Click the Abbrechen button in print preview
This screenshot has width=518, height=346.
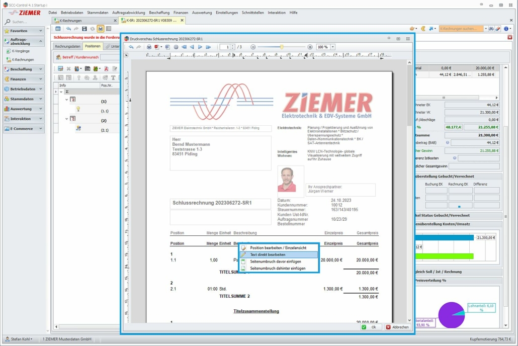[398, 327]
